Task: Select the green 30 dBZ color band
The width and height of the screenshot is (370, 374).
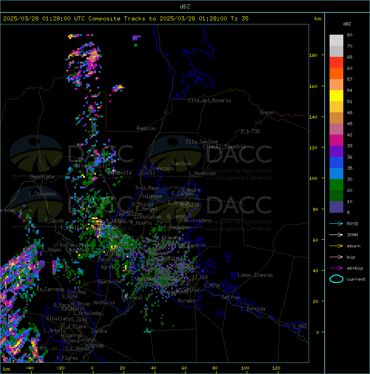Action: tap(336, 185)
